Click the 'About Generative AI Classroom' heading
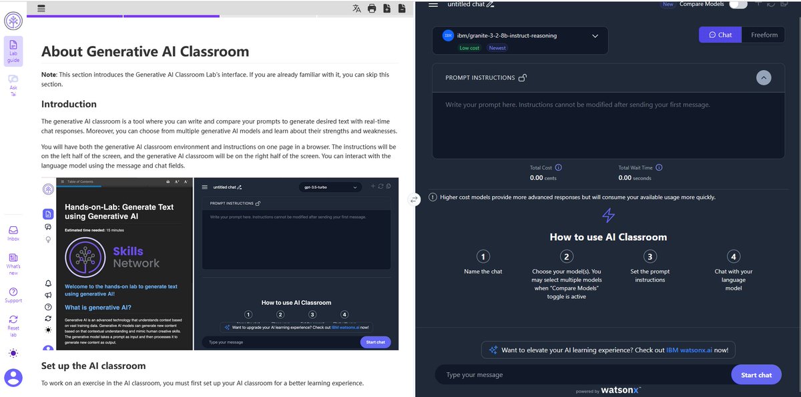The image size is (801, 397). pos(145,51)
